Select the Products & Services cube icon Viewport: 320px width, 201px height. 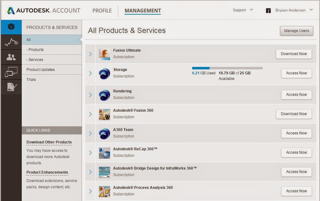[x=11, y=27]
